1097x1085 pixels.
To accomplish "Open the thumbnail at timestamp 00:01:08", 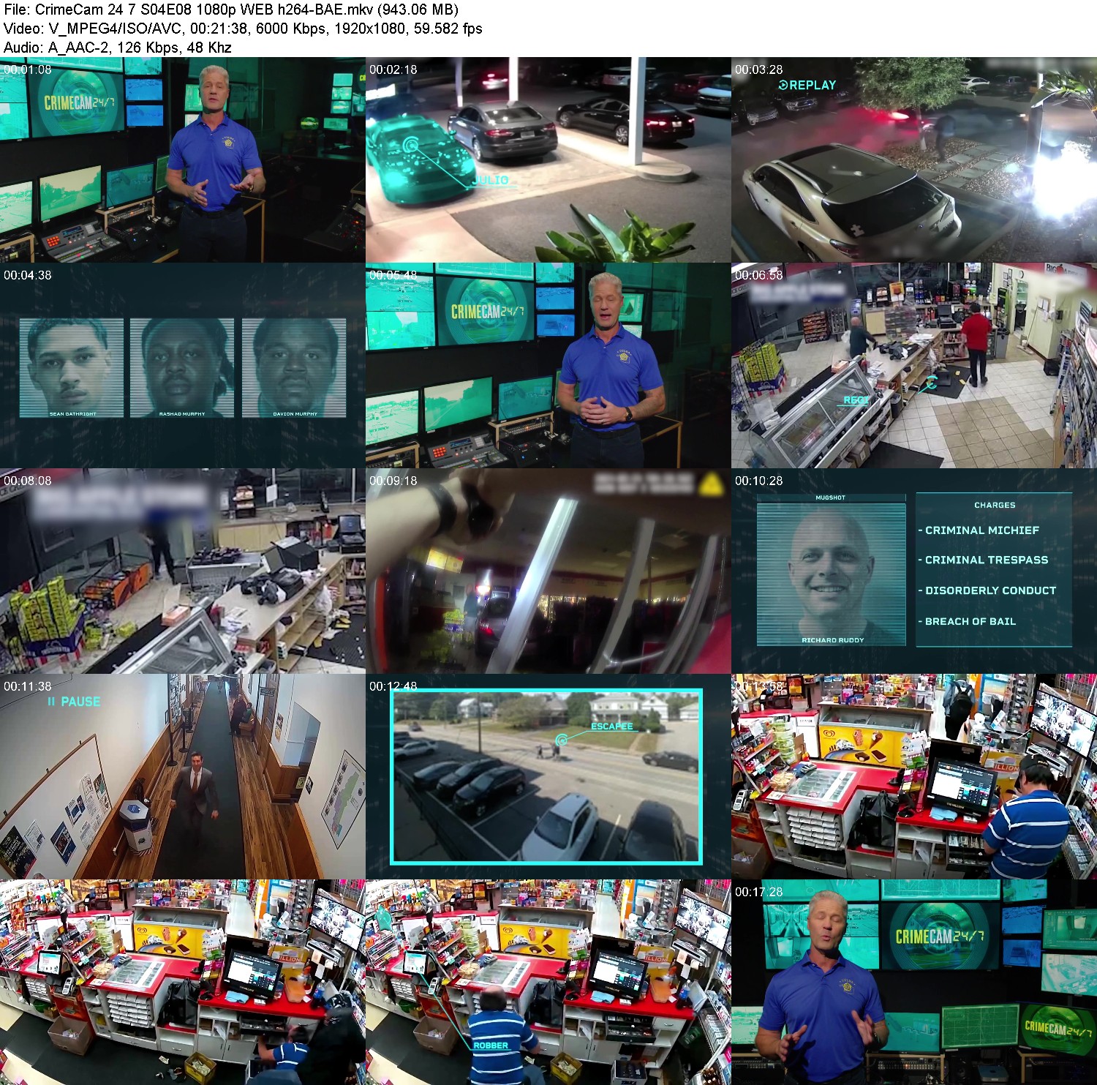I will coord(183,160).
